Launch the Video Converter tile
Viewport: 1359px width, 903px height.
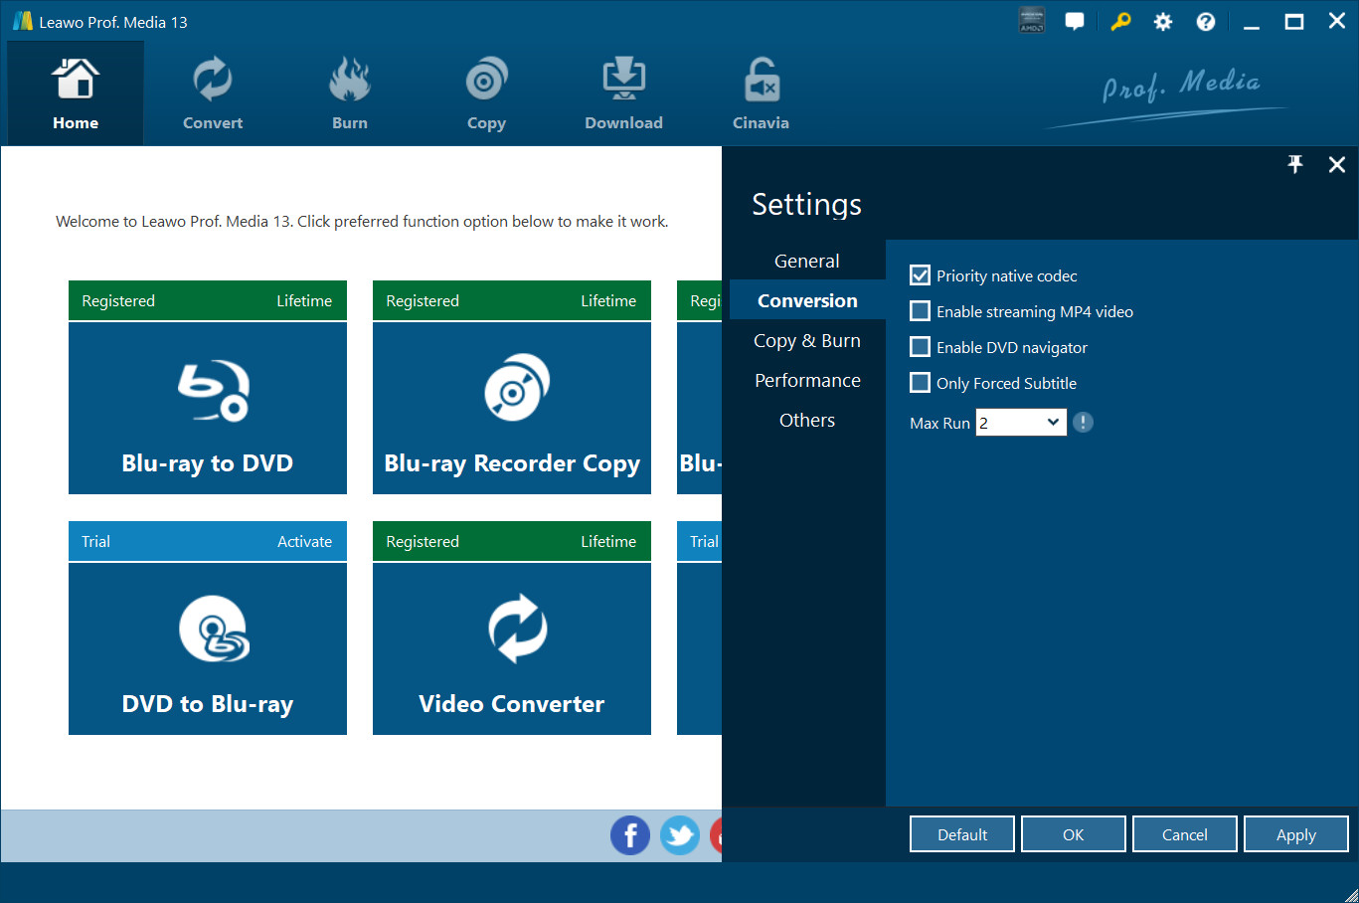(x=511, y=647)
